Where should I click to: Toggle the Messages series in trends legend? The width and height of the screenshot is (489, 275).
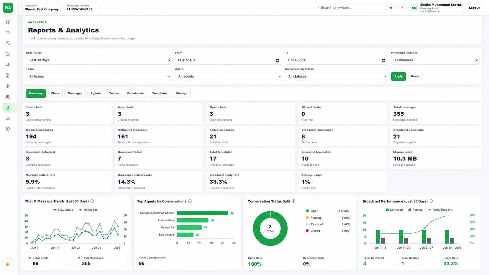(88, 210)
